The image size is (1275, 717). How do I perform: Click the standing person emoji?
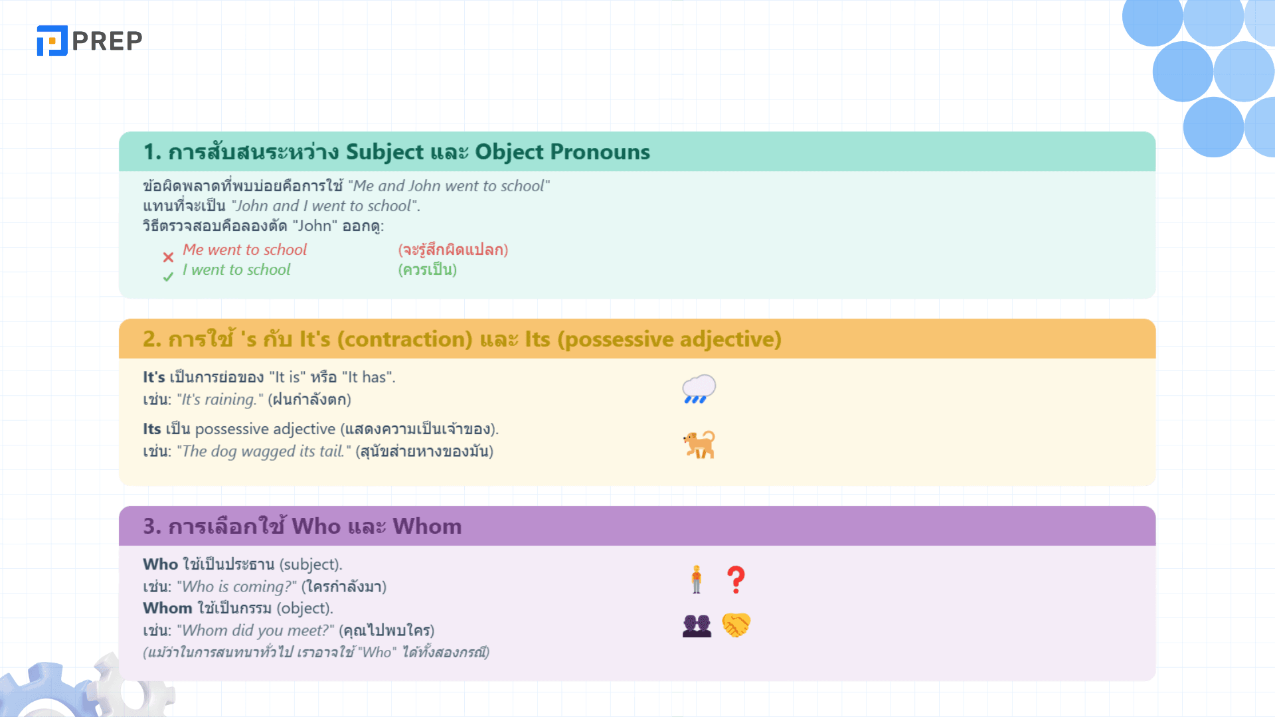pos(696,580)
